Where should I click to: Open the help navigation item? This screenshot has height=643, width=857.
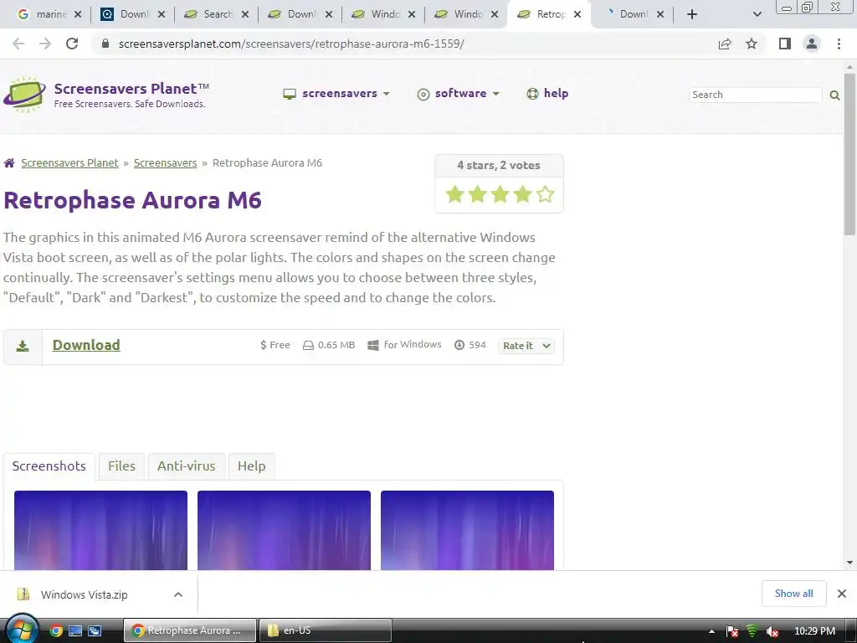pyautogui.click(x=547, y=94)
